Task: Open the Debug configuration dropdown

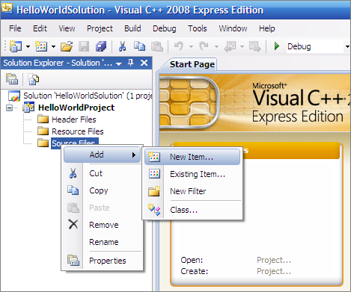Action: pyautogui.click(x=347, y=46)
